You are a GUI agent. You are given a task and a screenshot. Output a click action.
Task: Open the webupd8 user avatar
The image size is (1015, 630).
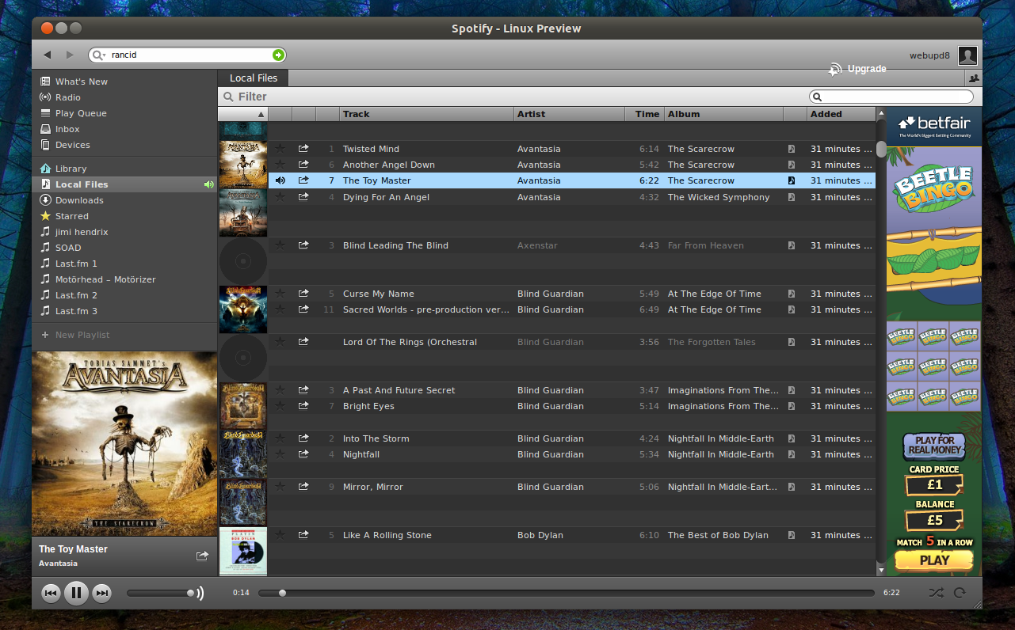click(x=967, y=55)
